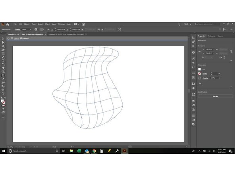Image resolution: width=235 pixels, height=176 pixels.
Task: Select the Symbol Sprayer tool
Action: coord(3,82)
